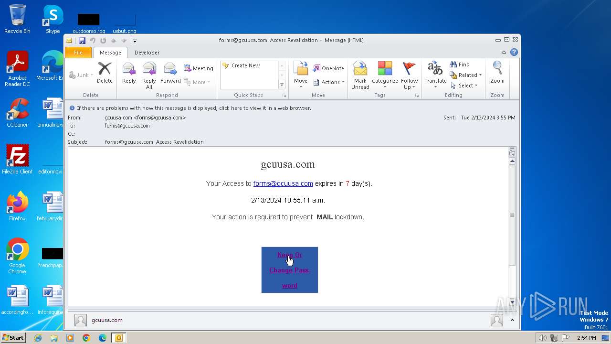Send message to OneNote
This screenshot has width=611, height=344.
pyautogui.click(x=328, y=68)
